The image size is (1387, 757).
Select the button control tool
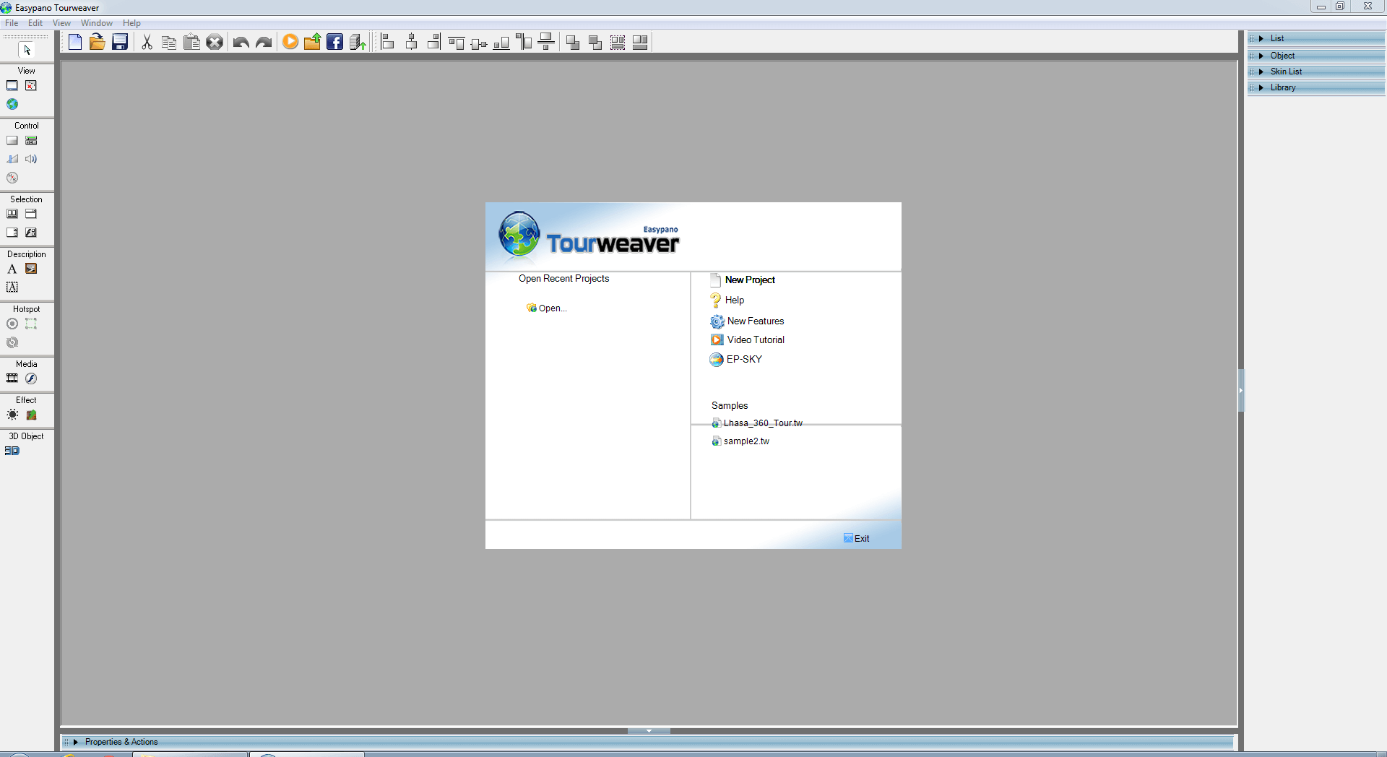(12, 140)
